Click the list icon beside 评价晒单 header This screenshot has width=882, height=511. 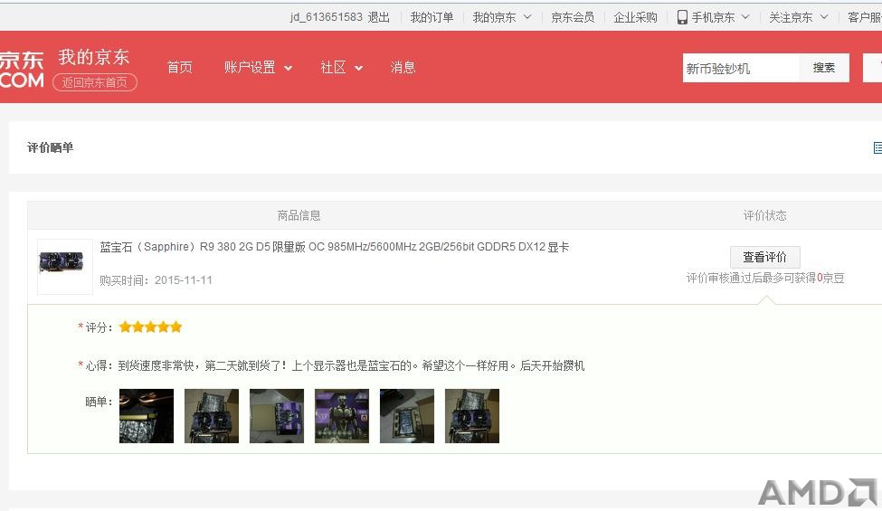pyautogui.click(x=877, y=147)
